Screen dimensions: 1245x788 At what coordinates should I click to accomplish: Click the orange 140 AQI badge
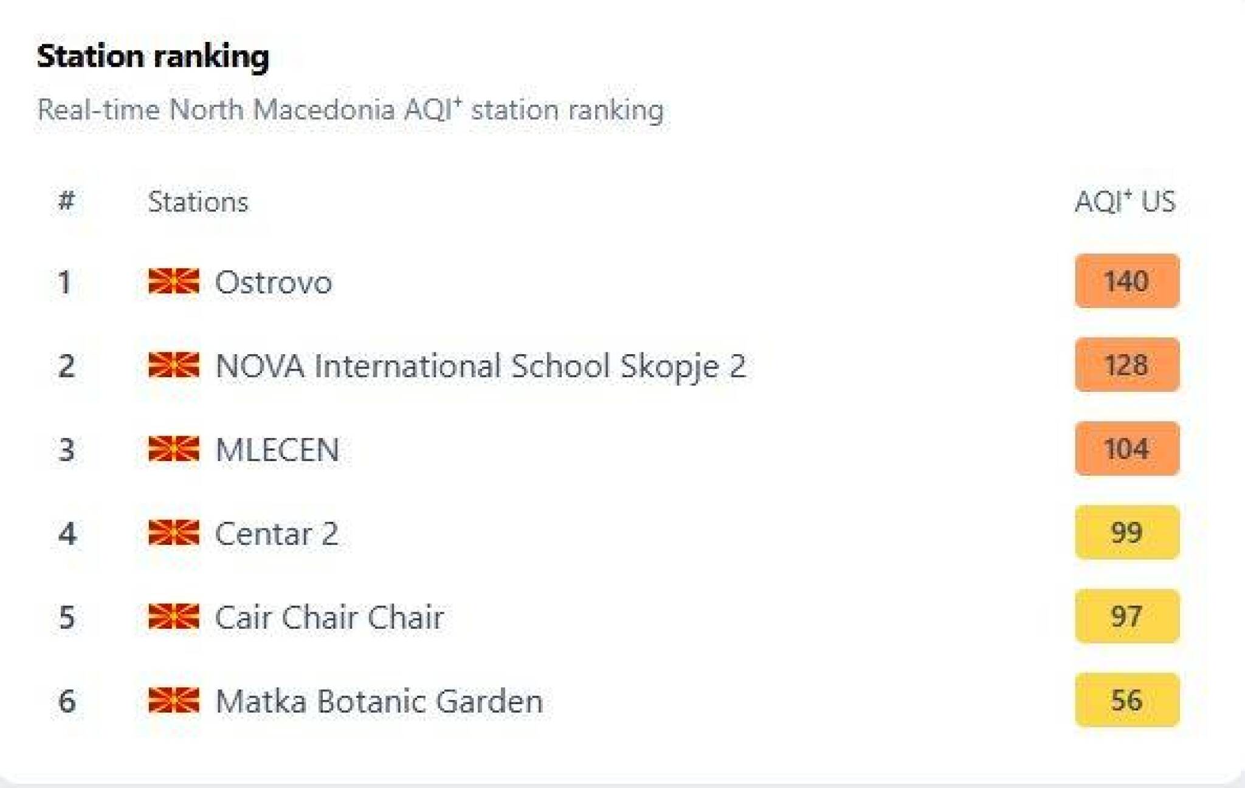click(x=1126, y=281)
